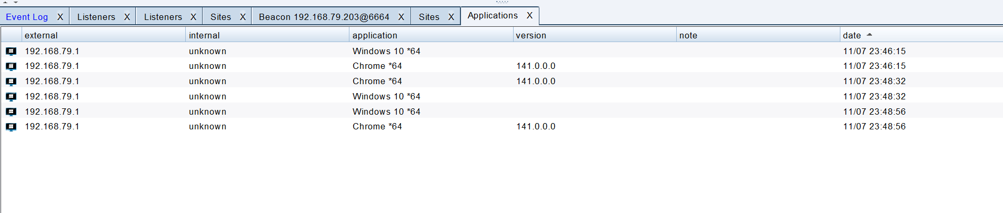Click version 141.0.0.0 in the 23:48:56 row

536,126
